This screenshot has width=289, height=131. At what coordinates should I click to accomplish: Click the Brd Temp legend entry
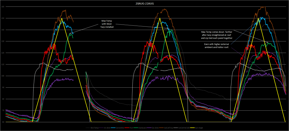coord(93,128)
